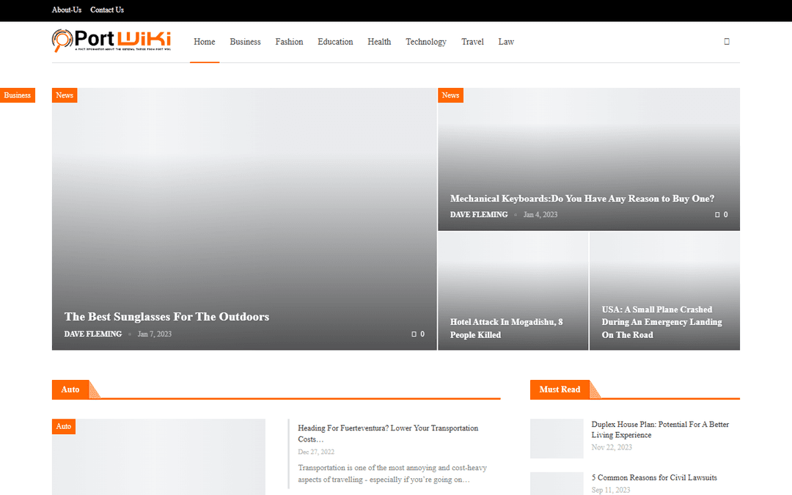
Task: Open the search icon in header
Action: (727, 41)
